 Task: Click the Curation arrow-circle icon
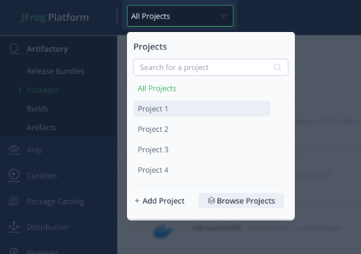click(x=14, y=175)
